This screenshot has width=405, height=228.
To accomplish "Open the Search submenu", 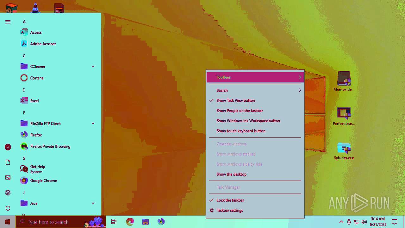I will tap(255, 90).
